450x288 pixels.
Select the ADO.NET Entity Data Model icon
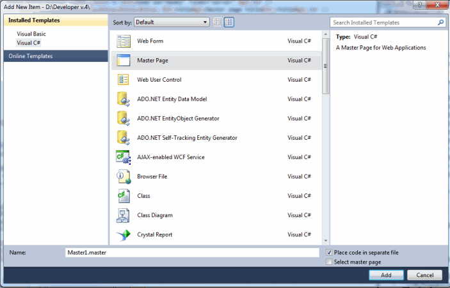coord(124,99)
